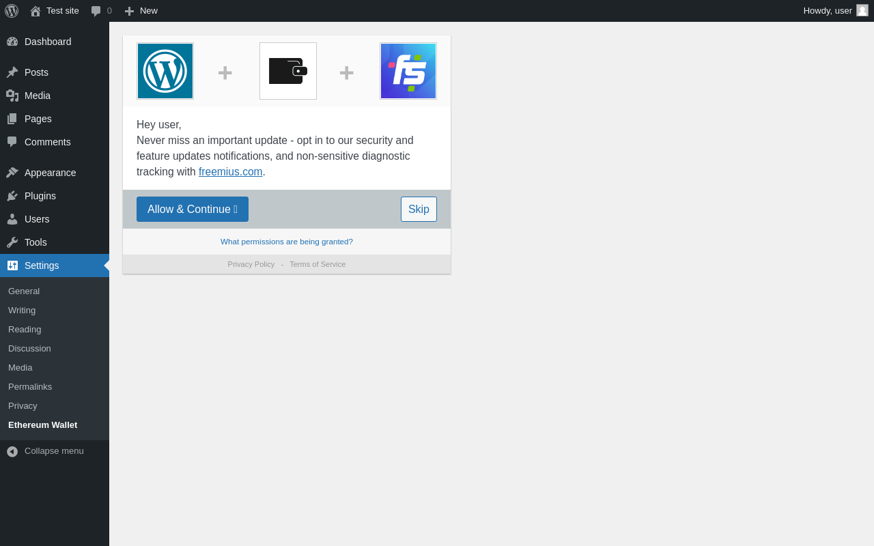Open General settings submenu

pyautogui.click(x=55, y=291)
